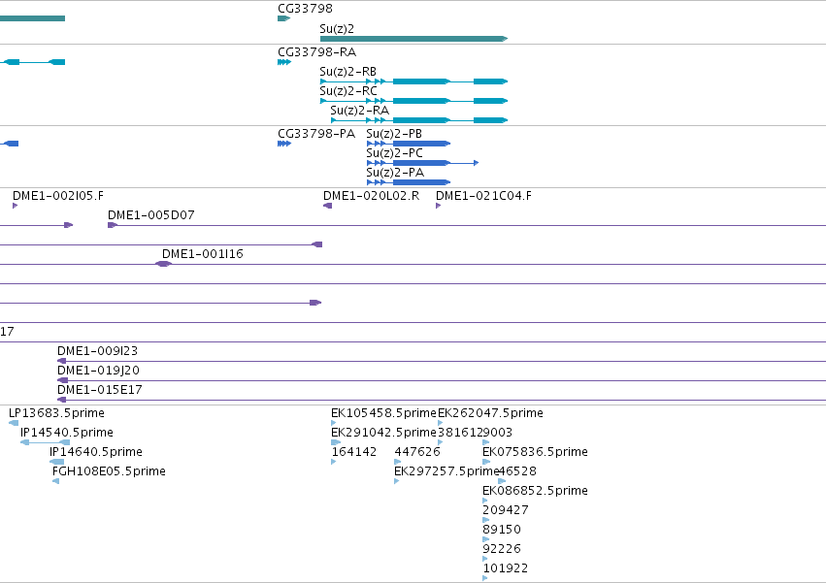
Task: Click the 92226 EST label
Action: click(502, 549)
